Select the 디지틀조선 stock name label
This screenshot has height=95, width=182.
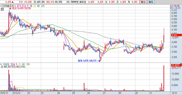(8, 6)
